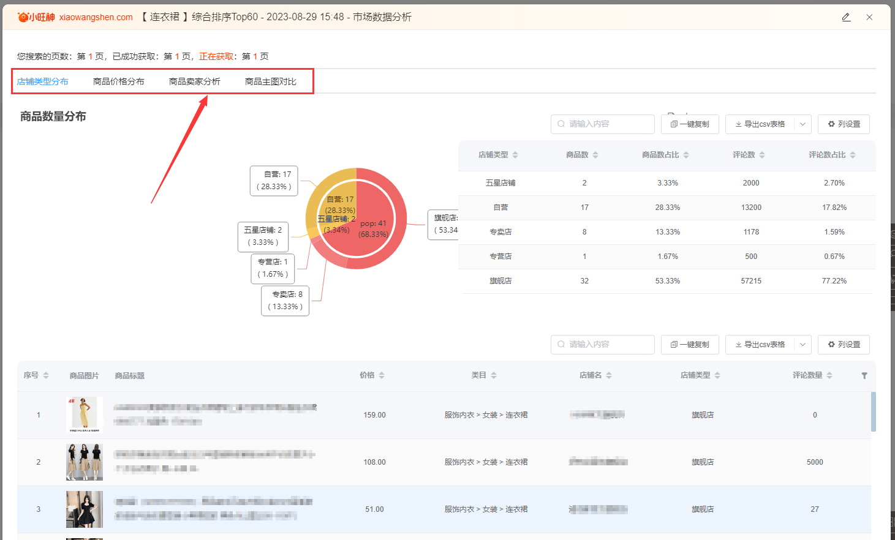Click the gear icon on the upper 列设置 button
This screenshot has height=540, width=895.
tap(831, 124)
